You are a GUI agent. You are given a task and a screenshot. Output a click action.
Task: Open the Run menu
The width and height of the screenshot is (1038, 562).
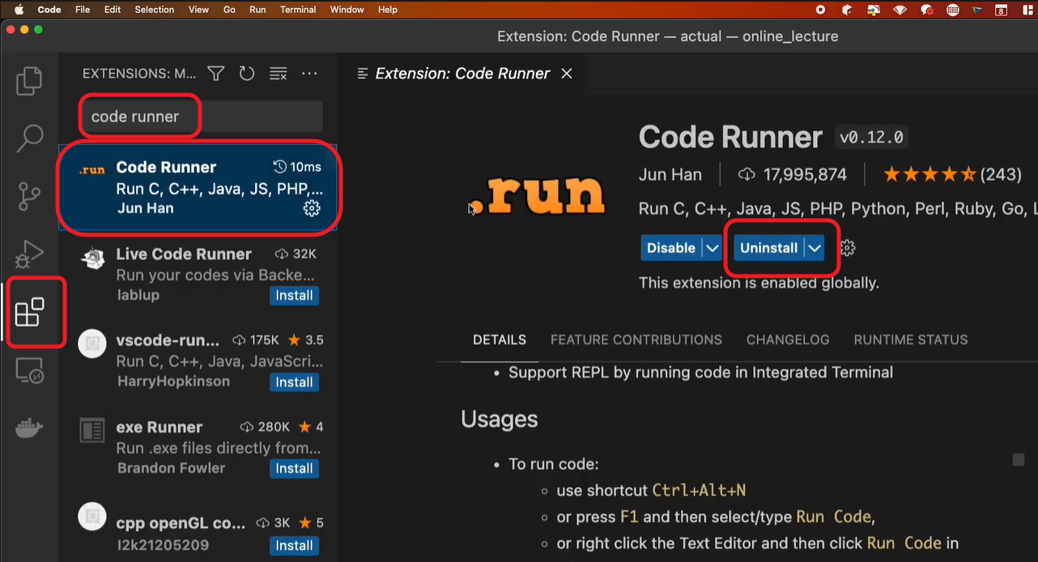[x=257, y=10]
